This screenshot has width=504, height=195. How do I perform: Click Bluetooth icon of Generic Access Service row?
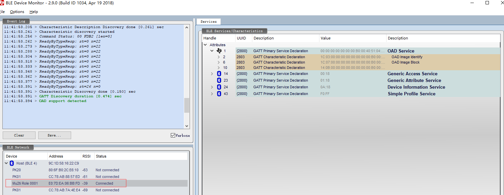pos(219,74)
